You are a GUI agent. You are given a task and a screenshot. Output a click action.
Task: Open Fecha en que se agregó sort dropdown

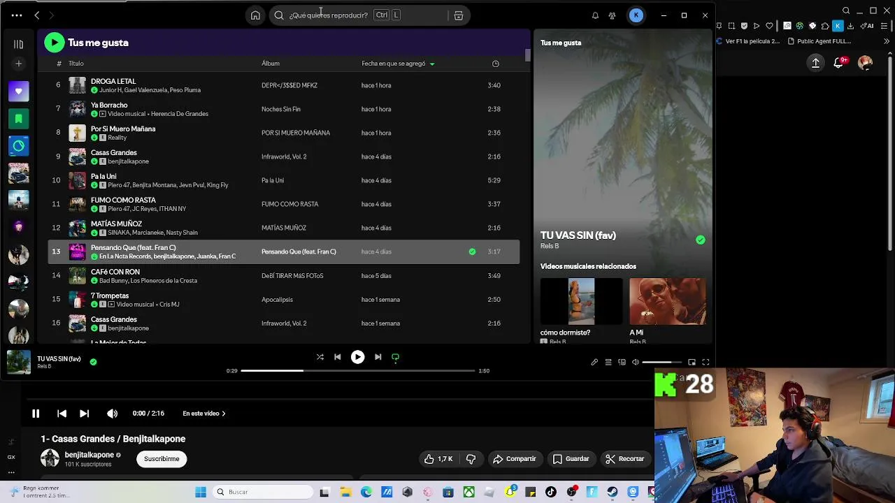pyautogui.click(x=398, y=64)
